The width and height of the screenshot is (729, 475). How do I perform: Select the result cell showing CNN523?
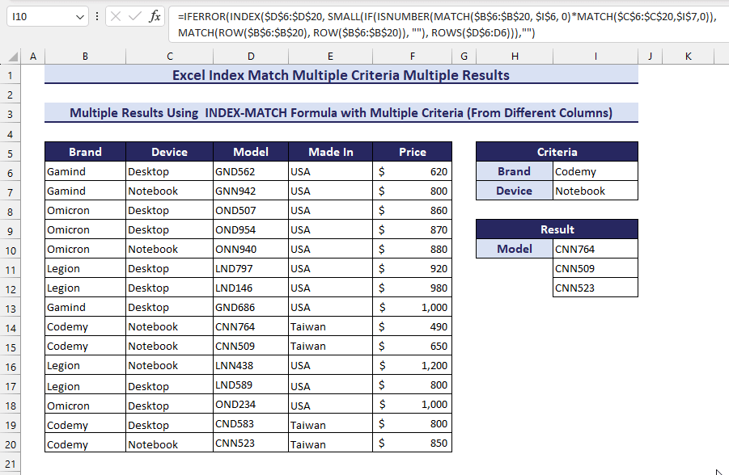point(595,288)
